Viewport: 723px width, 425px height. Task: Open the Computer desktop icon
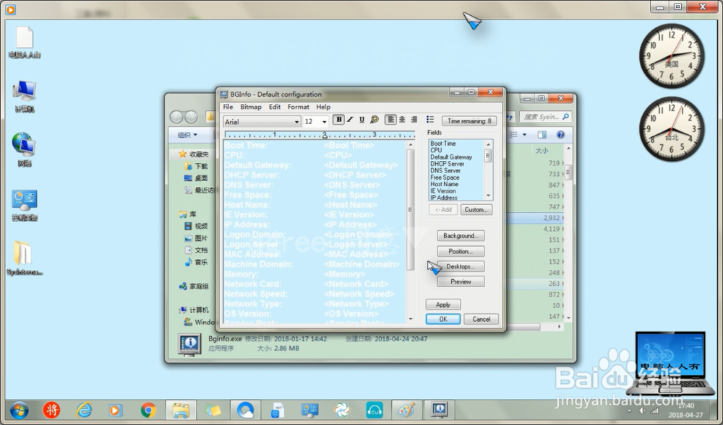click(x=25, y=97)
